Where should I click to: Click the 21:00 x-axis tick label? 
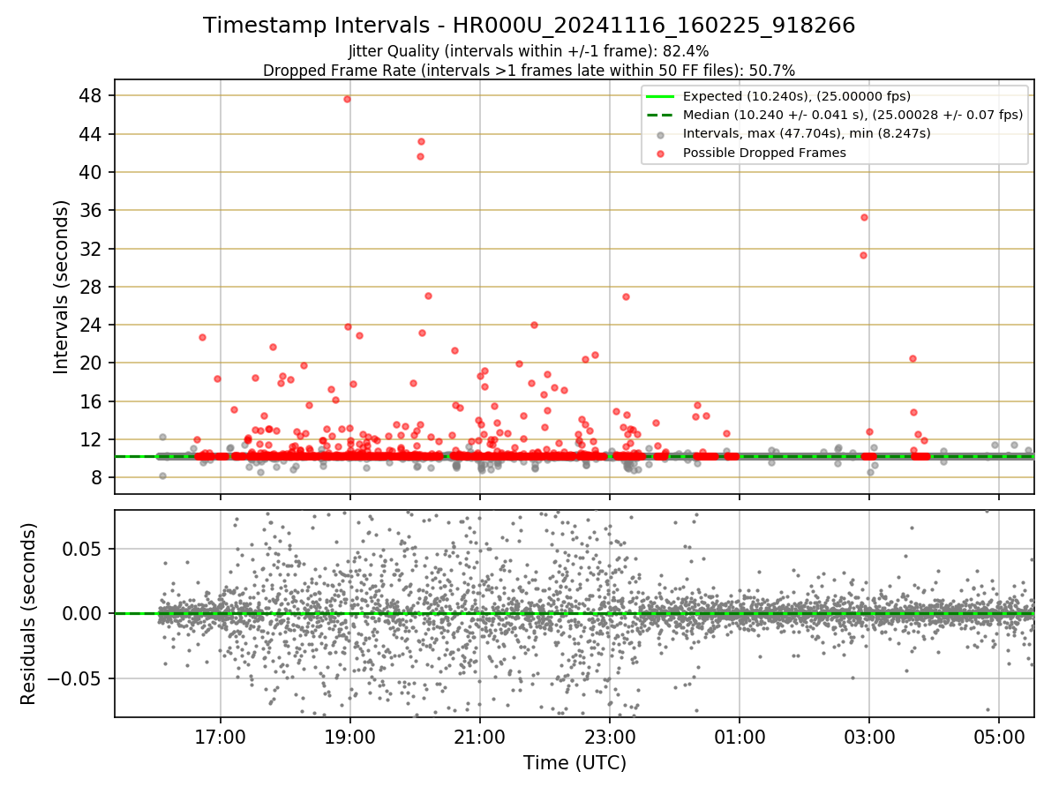point(480,737)
